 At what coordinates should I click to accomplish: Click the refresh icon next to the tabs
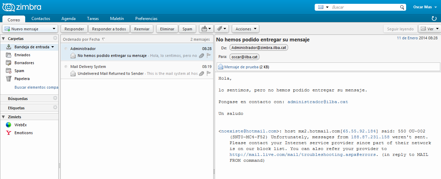pyautogui.click(x=434, y=18)
